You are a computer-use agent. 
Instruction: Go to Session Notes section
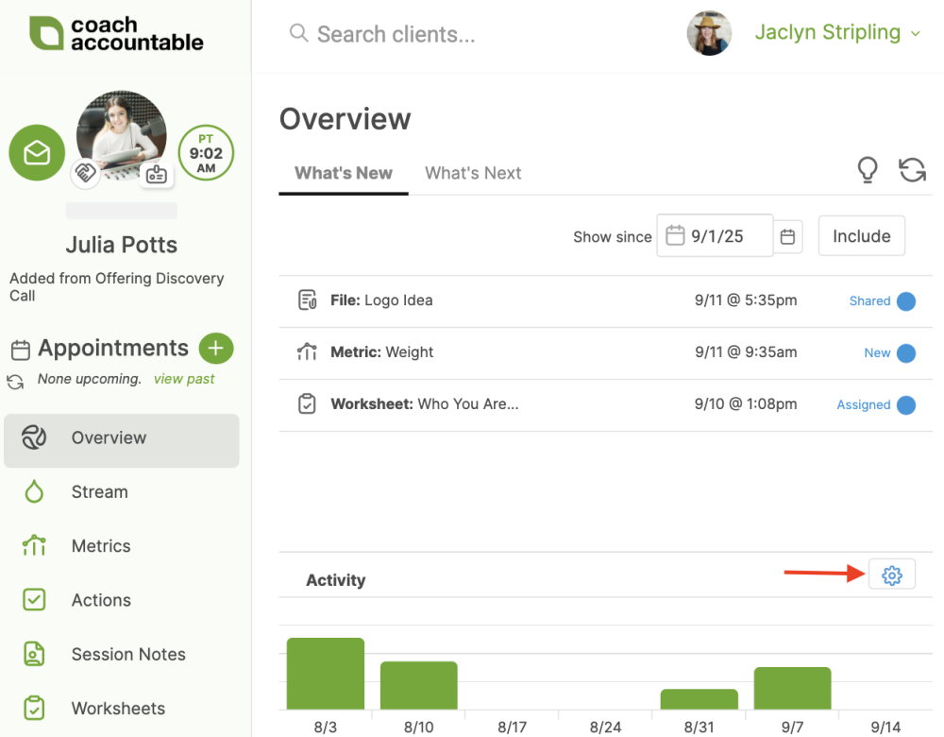128,655
